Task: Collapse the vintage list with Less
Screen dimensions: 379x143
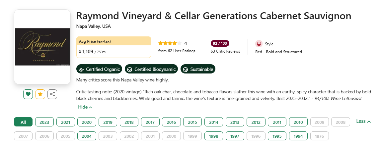Action: pyautogui.click(x=363, y=121)
